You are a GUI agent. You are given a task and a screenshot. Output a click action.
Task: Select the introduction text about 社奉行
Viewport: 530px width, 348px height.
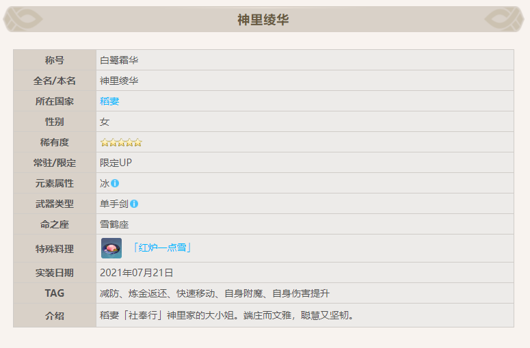(x=227, y=315)
